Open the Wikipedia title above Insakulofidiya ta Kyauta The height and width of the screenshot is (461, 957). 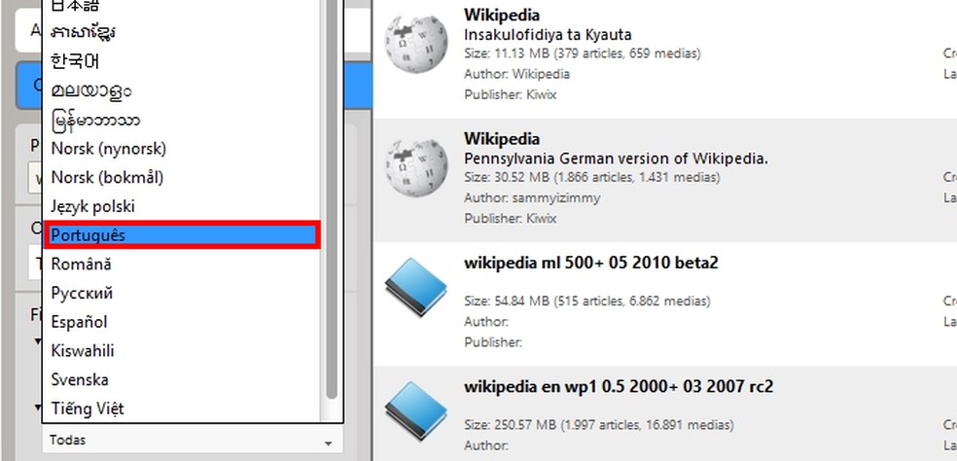[x=502, y=14]
